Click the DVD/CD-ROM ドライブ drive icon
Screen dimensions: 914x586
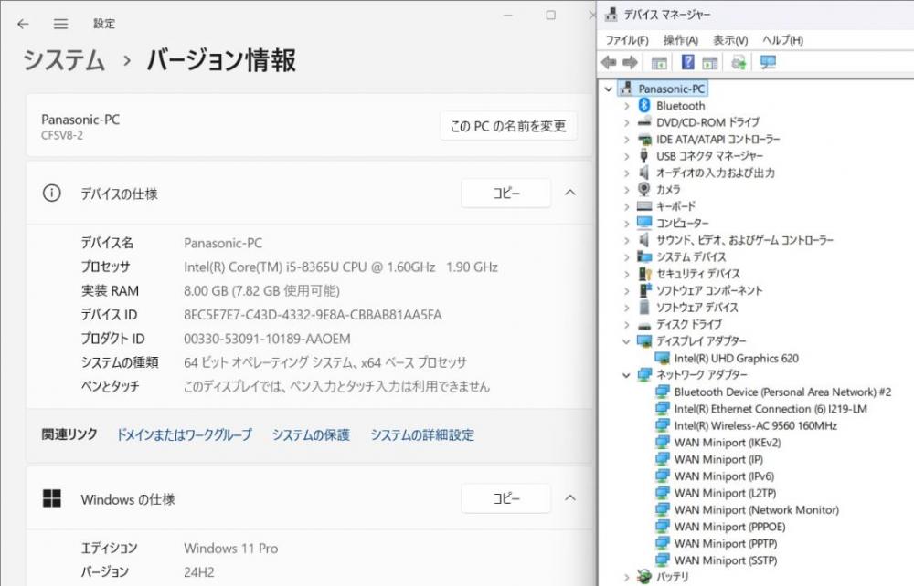[644, 121]
